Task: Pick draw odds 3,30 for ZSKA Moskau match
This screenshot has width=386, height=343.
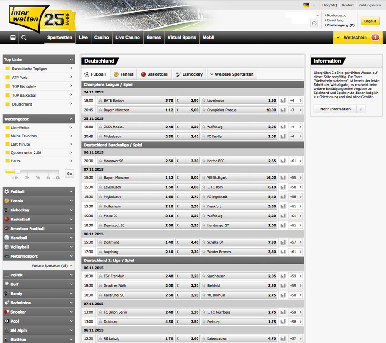Action: 188,127
